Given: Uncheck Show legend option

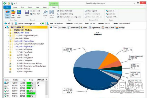Looking at the screenshot, I should pyautogui.click(x=86, y=11).
